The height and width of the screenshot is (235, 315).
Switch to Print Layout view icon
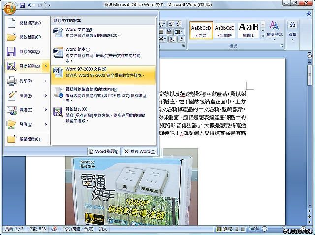click(x=219, y=229)
